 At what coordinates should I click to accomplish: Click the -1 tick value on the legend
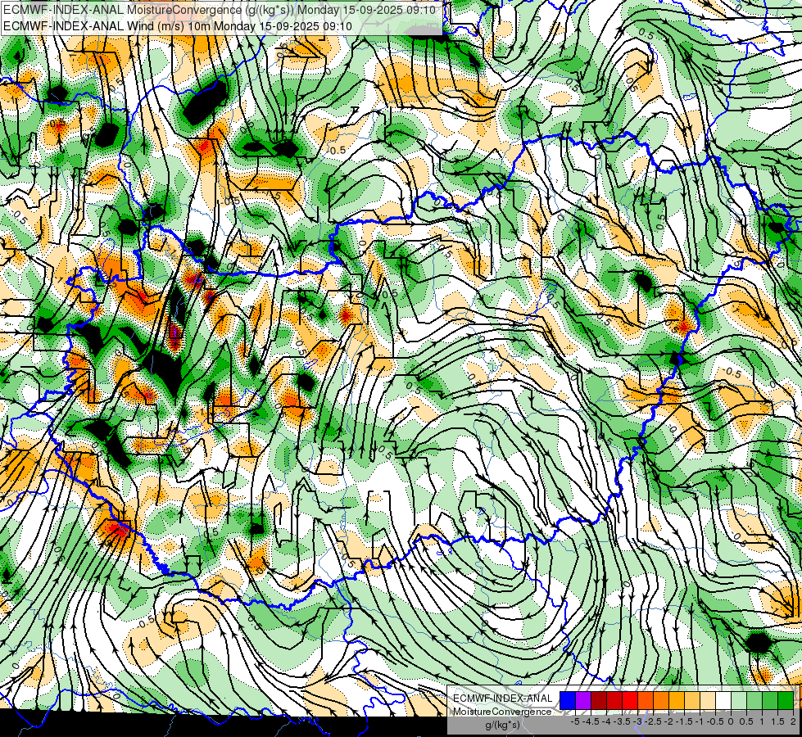point(700,721)
